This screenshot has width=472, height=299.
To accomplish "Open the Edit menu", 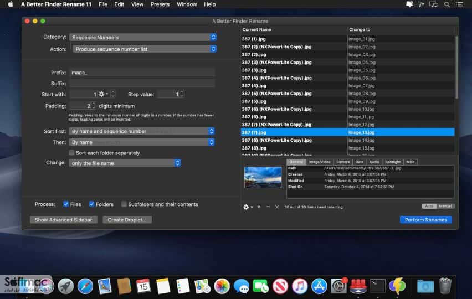I will point(119,4).
